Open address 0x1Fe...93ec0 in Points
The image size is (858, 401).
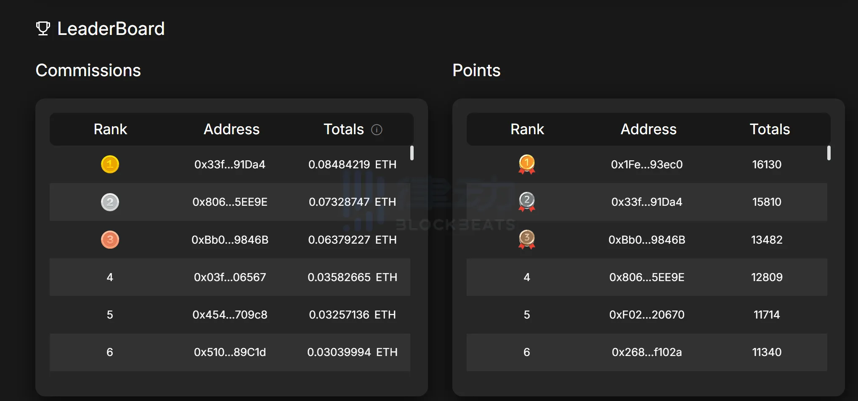pos(647,165)
